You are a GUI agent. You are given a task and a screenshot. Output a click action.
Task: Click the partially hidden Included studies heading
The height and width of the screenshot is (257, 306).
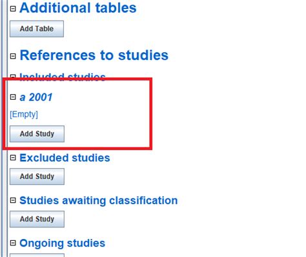tap(63, 76)
